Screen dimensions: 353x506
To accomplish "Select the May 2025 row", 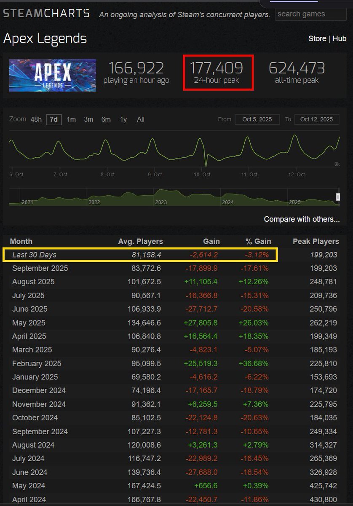I will tap(175, 323).
